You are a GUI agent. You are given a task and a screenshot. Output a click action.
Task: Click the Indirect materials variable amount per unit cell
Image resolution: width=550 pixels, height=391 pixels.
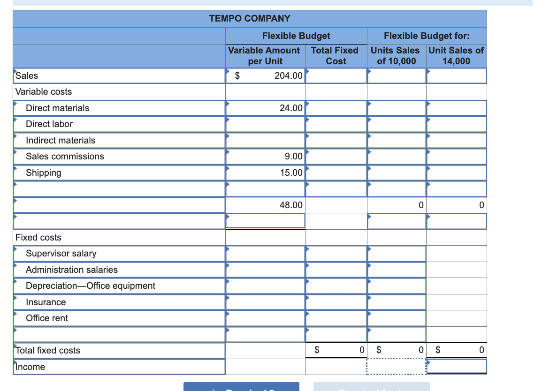pyautogui.click(x=265, y=140)
